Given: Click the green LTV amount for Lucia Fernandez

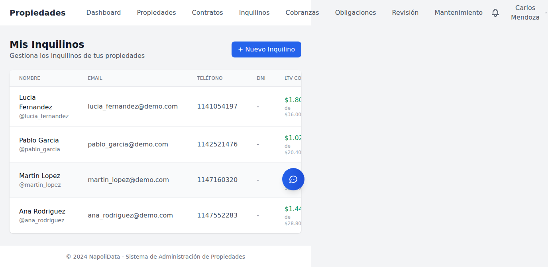Looking at the screenshot, I should tap(293, 99).
